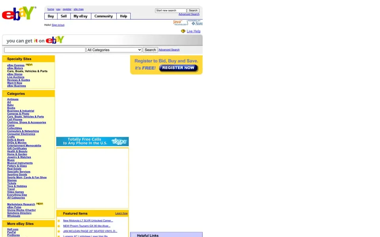Open the eBay Express link
Image resolution: width=380 pixels, height=237 pixels.
point(16,65)
